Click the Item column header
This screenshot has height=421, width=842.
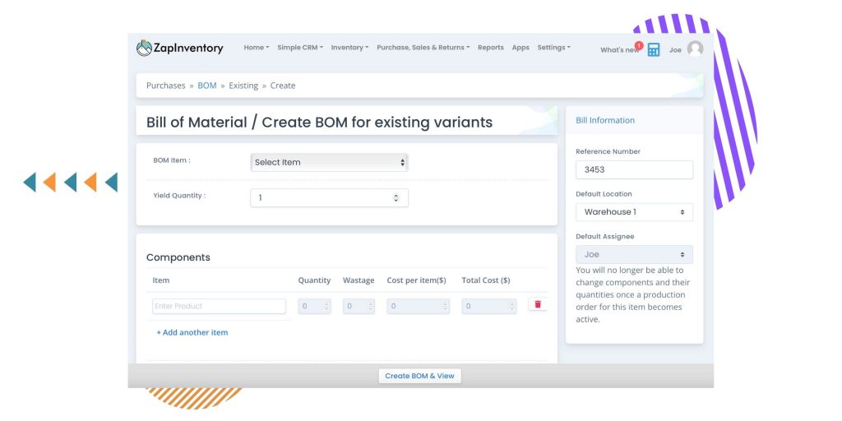pos(161,280)
